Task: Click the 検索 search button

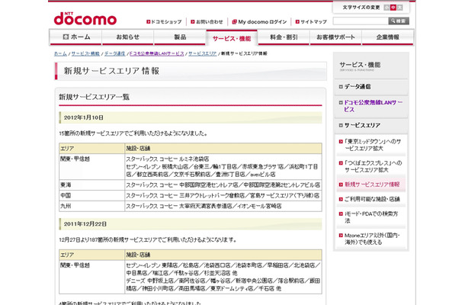Action: point(399,21)
